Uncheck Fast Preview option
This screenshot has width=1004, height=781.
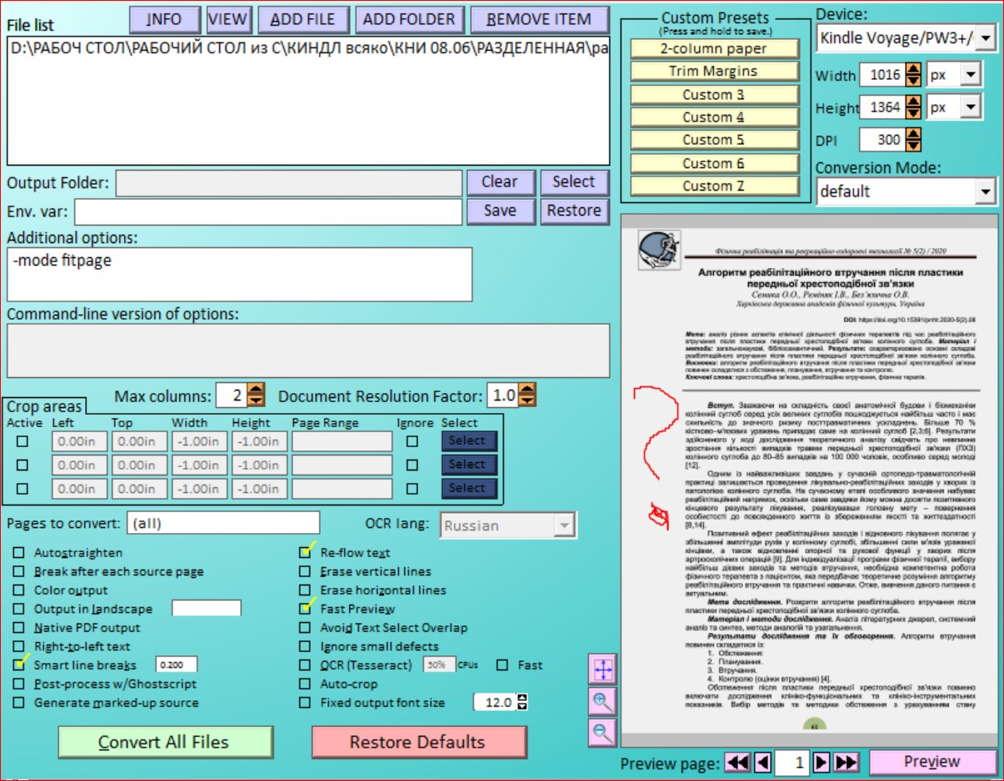pos(305,609)
